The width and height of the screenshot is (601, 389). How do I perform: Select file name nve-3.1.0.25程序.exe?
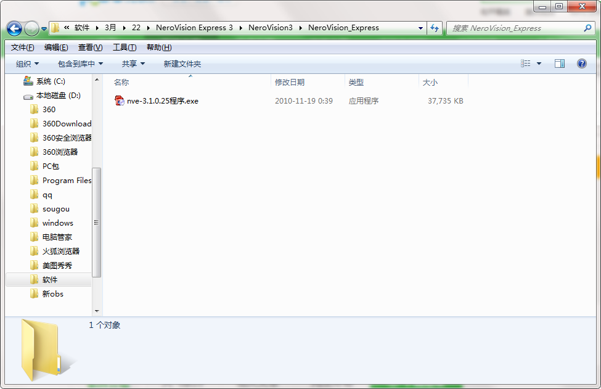(163, 101)
